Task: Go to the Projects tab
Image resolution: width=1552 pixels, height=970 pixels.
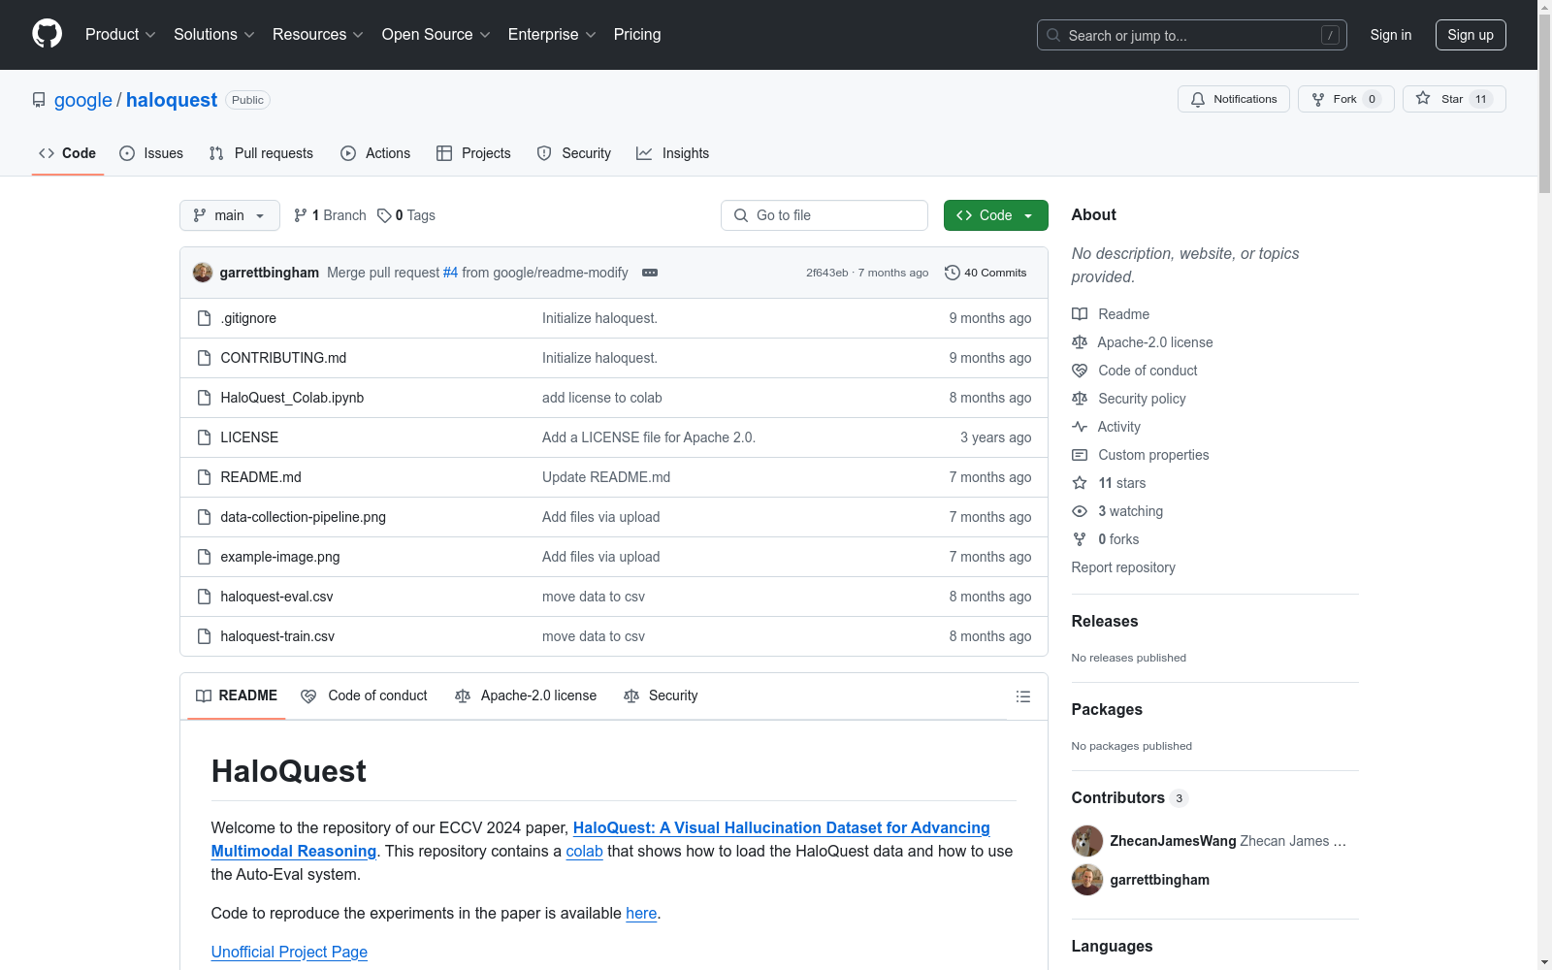Action: point(473,153)
